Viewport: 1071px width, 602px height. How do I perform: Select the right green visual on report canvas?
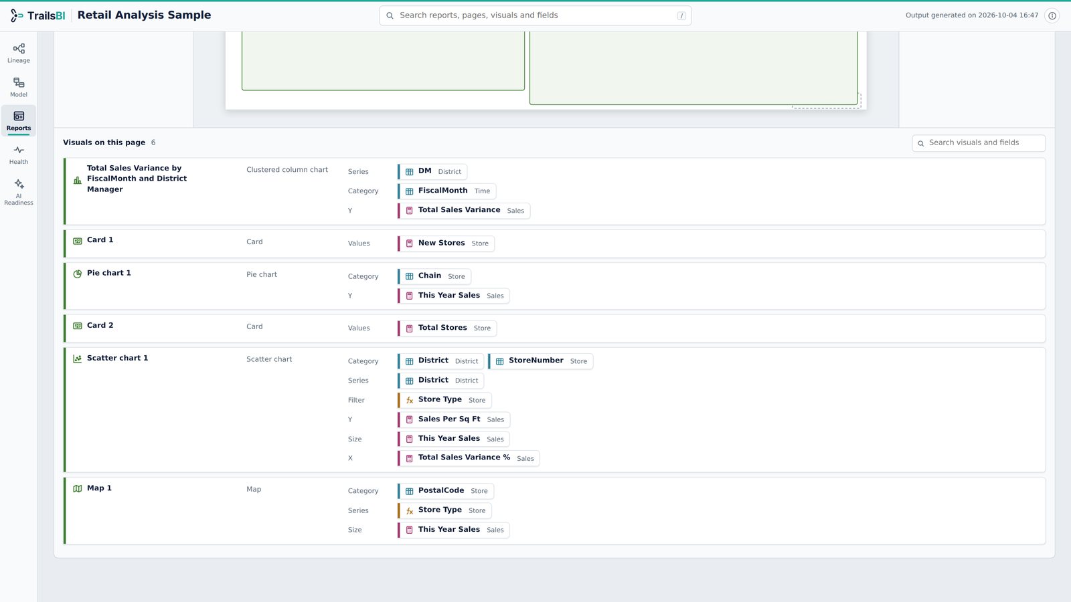(x=693, y=68)
